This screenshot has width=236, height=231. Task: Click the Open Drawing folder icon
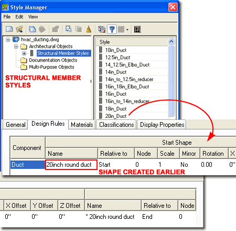tap(19, 29)
